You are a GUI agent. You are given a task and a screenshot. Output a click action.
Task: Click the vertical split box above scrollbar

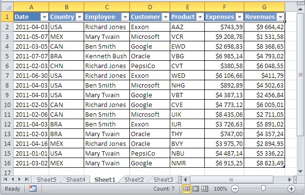click(x=300, y=3)
